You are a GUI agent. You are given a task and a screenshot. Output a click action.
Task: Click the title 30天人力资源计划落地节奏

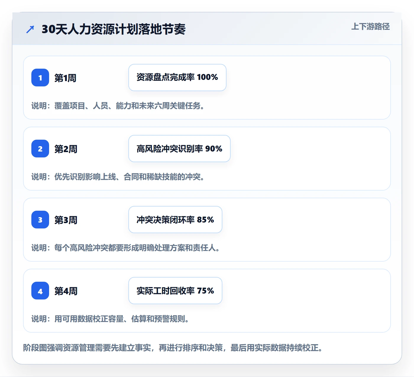tap(114, 29)
